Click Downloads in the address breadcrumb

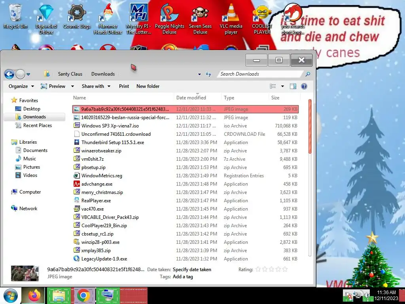tap(103, 74)
